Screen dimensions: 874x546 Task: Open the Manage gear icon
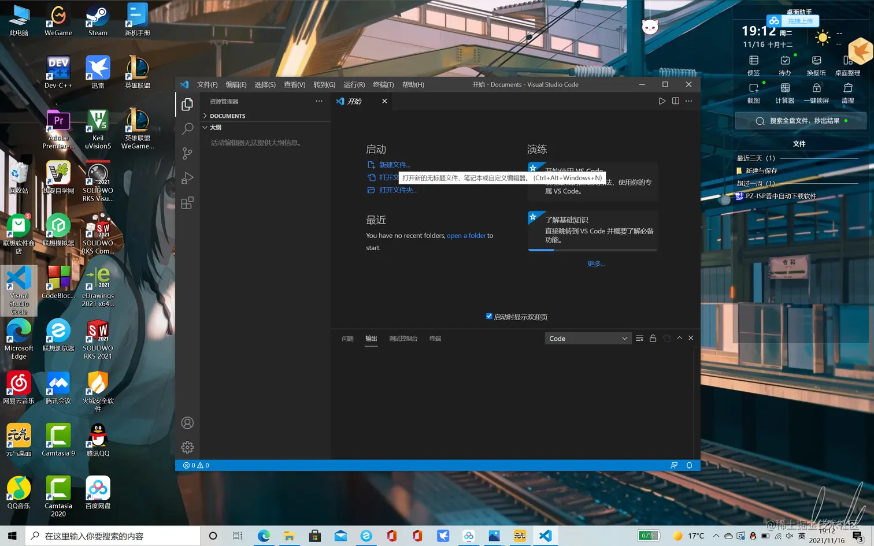tap(187, 447)
